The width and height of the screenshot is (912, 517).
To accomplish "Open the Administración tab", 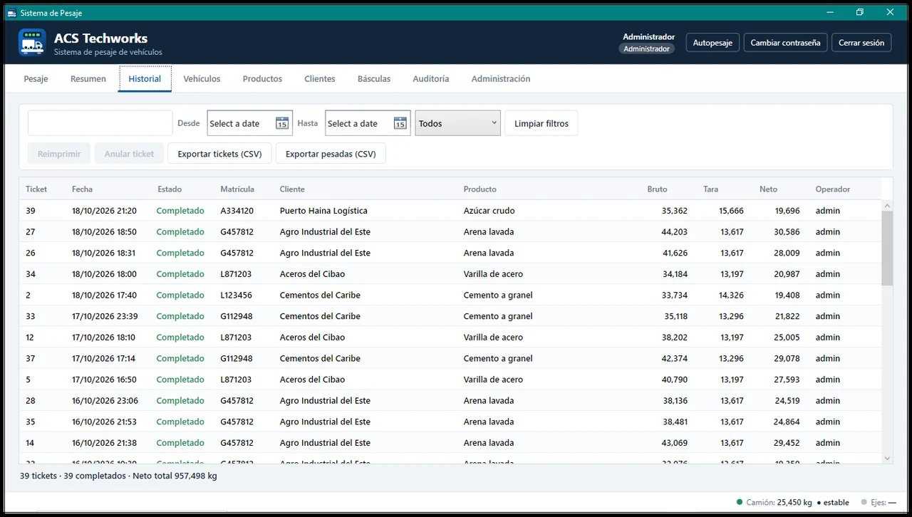I will click(x=501, y=78).
